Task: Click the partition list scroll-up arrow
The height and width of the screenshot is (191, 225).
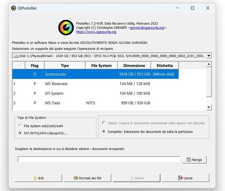Action: (209, 64)
